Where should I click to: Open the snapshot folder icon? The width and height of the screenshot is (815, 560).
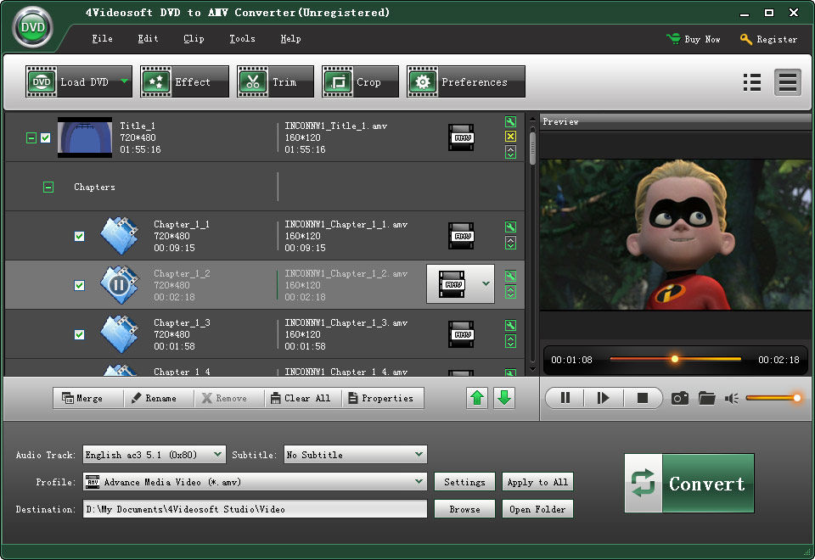point(707,399)
